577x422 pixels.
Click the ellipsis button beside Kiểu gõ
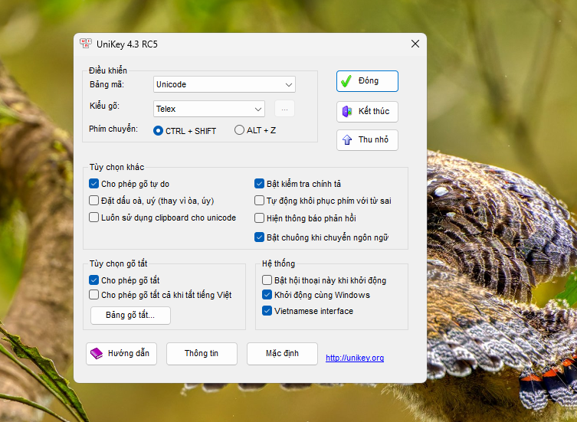pyautogui.click(x=284, y=109)
